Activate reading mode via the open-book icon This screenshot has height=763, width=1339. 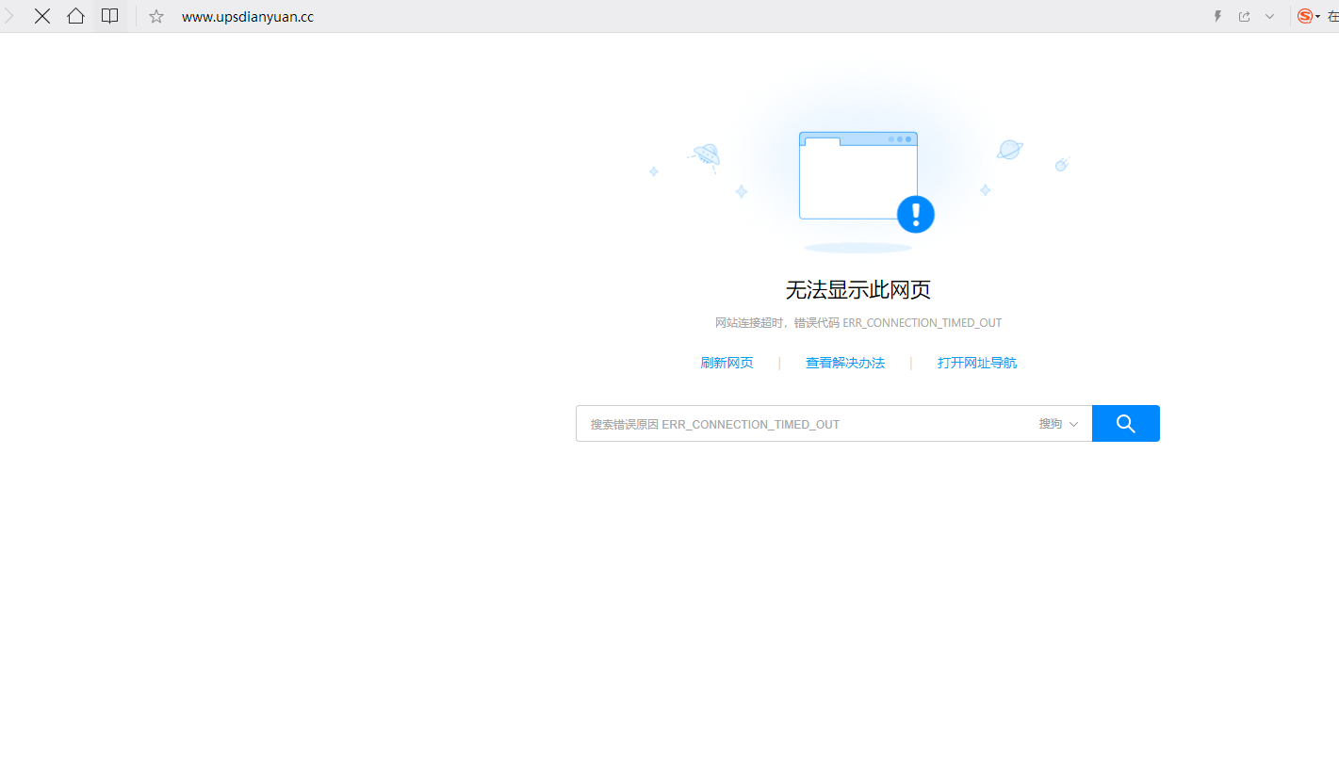tap(109, 16)
